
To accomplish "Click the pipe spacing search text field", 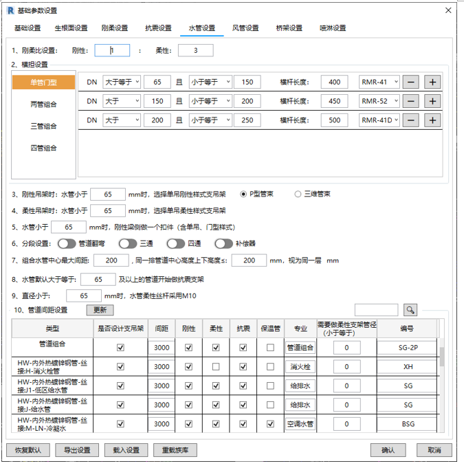I will [x=376, y=310].
